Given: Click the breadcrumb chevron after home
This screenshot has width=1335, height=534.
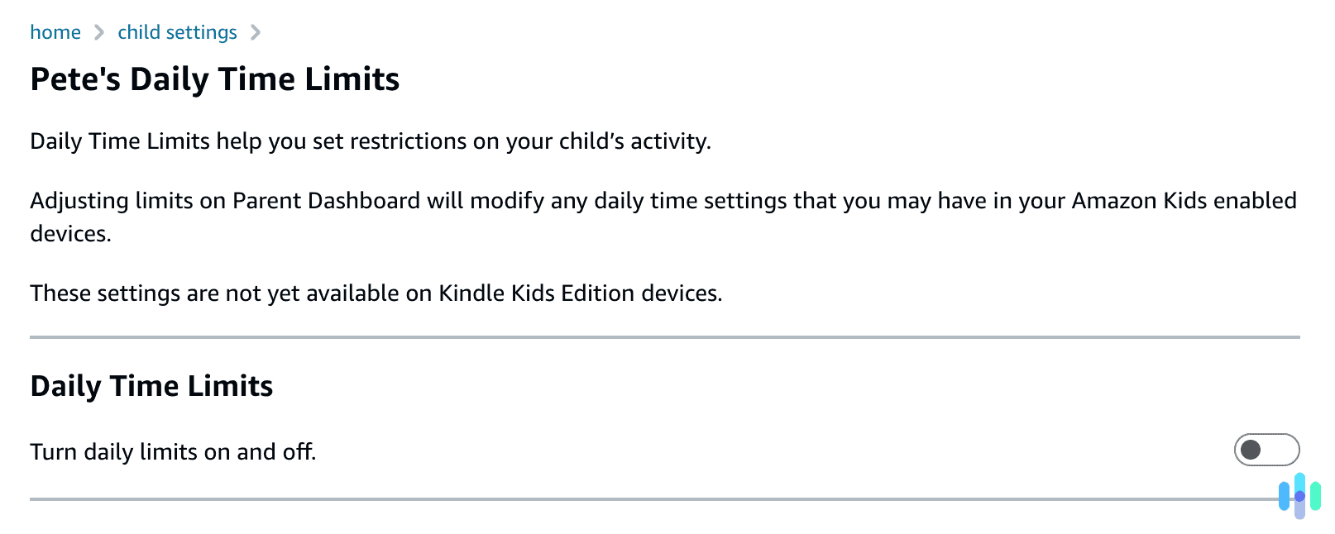Looking at the screenshot, I should click(x=99, y=31).
